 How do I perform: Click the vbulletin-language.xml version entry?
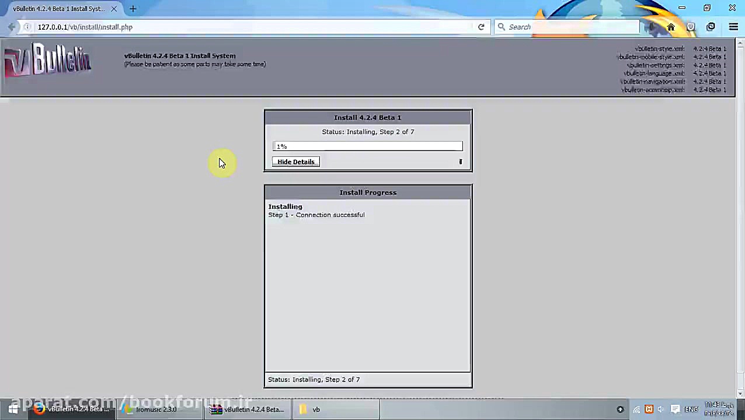(676, 73)
